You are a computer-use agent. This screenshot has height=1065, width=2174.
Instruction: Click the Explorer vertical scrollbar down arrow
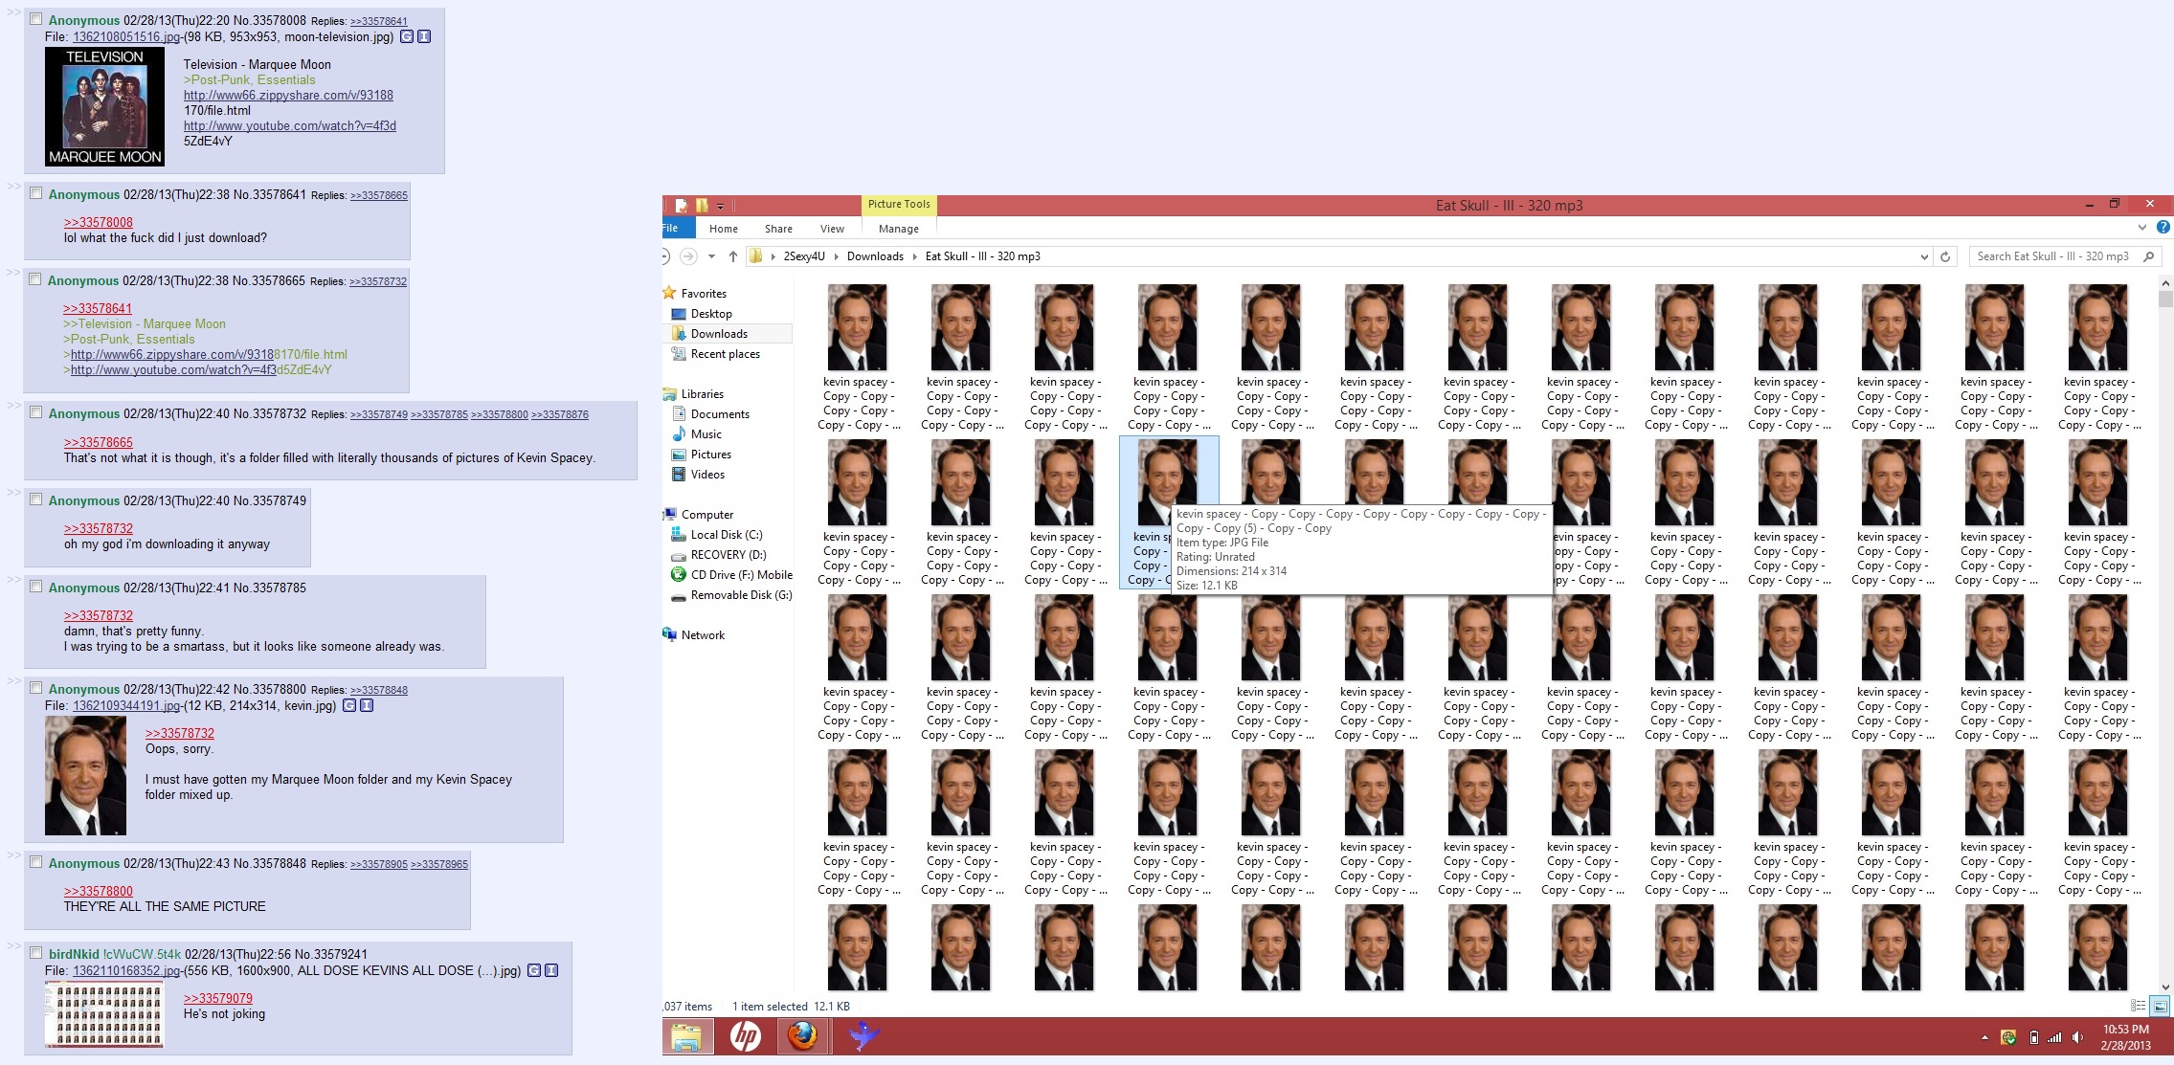(x=2165, y=987)
